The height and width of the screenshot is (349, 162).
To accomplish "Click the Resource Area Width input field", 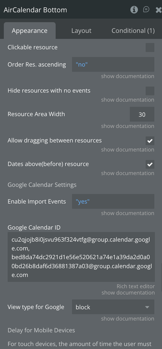I will click(142, 114).
